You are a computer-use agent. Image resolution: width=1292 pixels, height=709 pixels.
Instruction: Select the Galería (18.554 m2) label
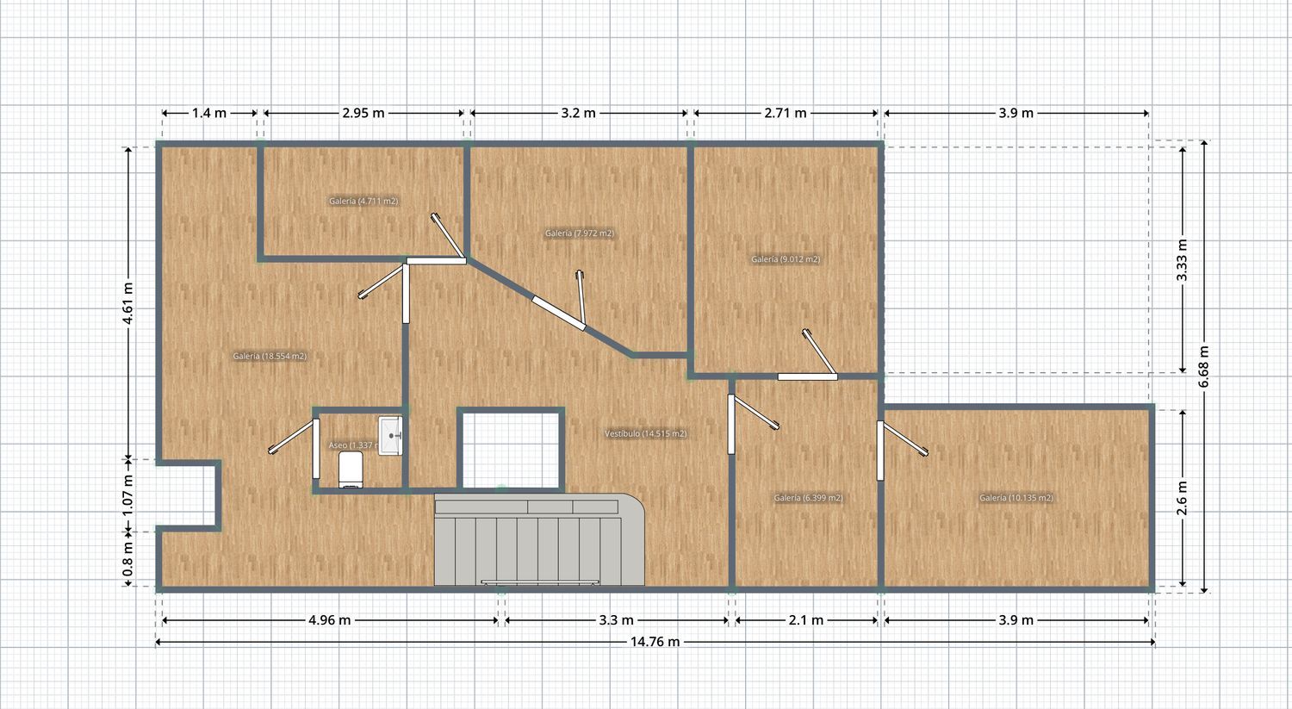[270, 357]
